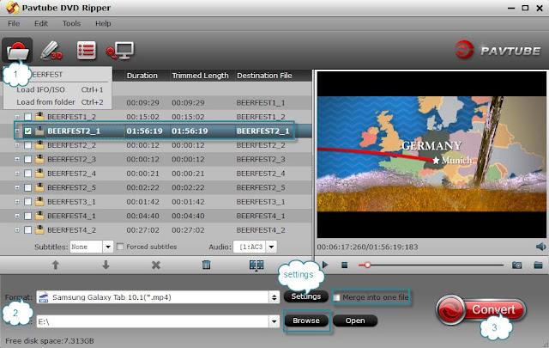549x348 pixels.
Task: Check the BEERFEST2_5 checkbox
Action: coord(28,187)
